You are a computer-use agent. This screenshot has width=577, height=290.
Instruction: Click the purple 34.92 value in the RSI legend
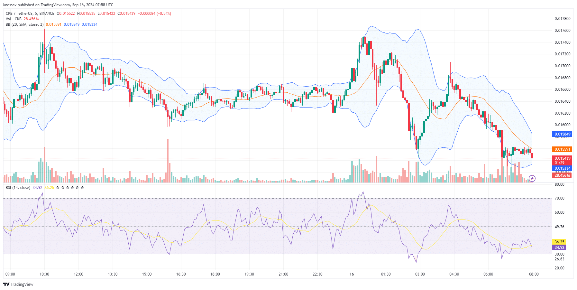pyautogui.click(x=37, y=188)
